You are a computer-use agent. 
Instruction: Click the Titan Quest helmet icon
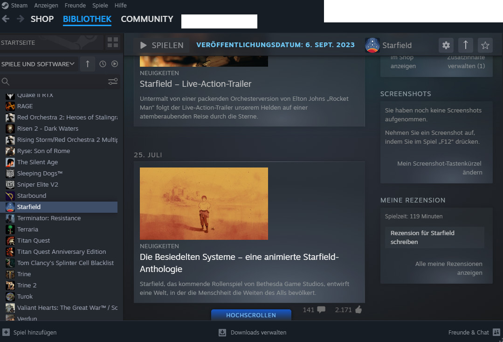10,241
